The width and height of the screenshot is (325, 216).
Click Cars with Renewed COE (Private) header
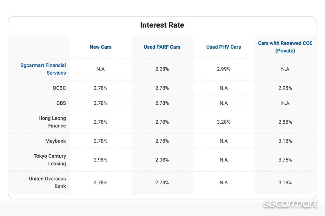click(x=285, y=47)
